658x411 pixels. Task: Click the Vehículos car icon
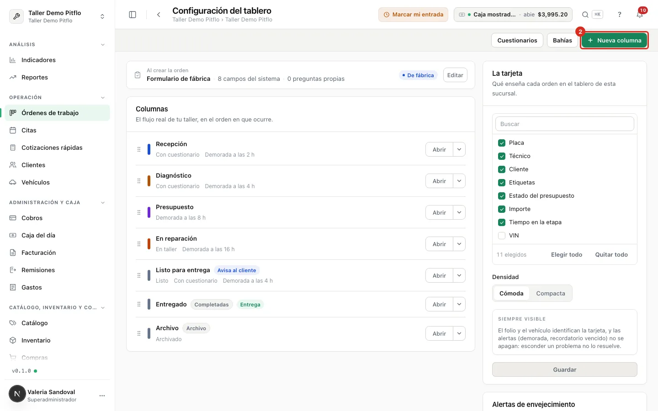(13, 182)
